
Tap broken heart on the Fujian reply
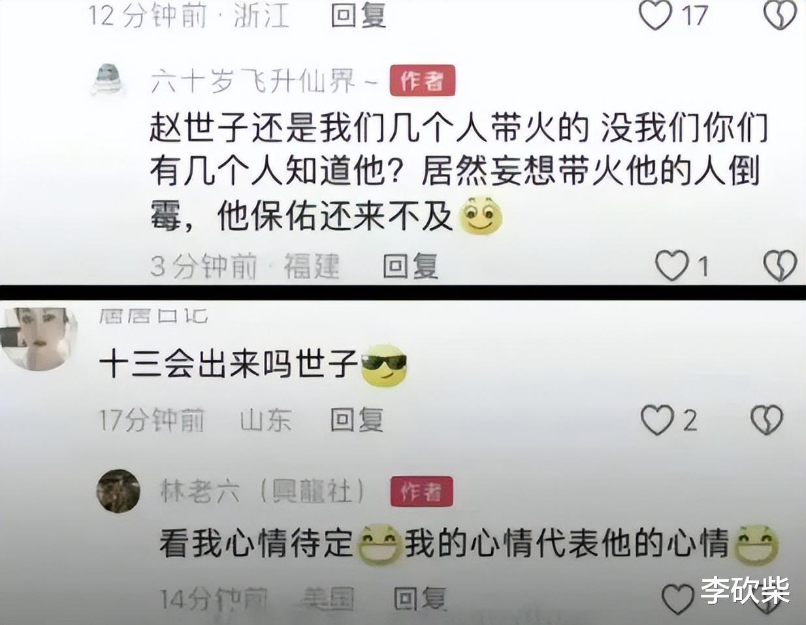781,265
